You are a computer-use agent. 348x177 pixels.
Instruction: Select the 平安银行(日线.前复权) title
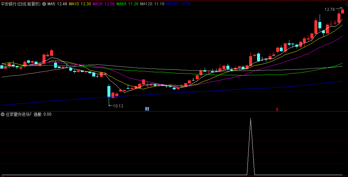(21, 4)
